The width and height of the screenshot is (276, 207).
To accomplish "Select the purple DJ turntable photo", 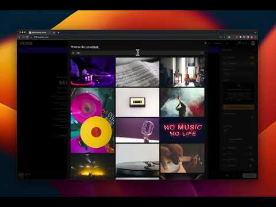I will (x=93, y=72).
